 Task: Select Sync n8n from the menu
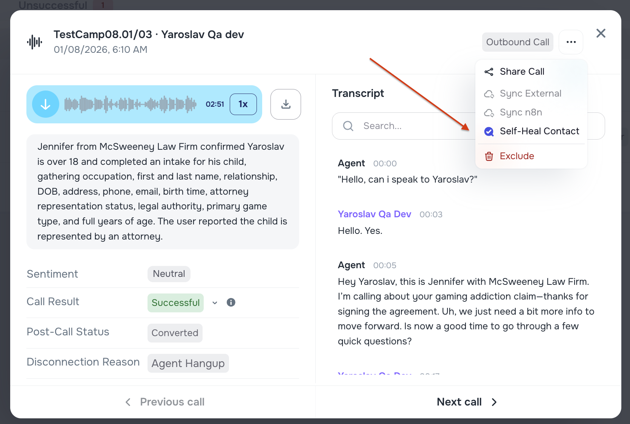coord(521,112)
